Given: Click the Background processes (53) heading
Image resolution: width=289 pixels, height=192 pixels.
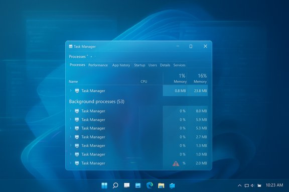Looking at the screenshot, I should pos(97,101).
